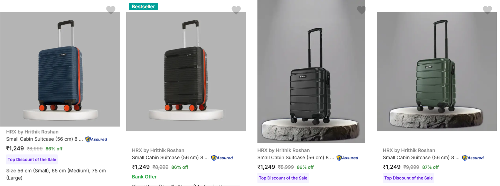
Task: Add dark grey suitcase on rock to wishlist
Action: pyautogui.click(x=361, y=10)
